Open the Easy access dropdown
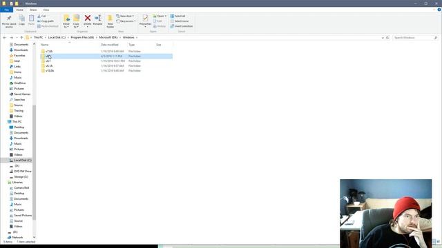 click(x=126, y=21)
